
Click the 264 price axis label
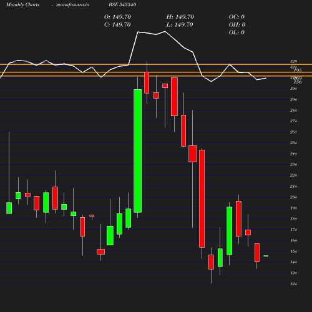coord(293,132)
